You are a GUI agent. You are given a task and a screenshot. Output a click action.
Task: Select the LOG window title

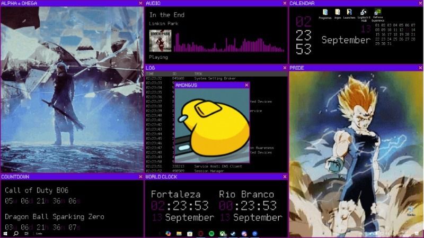coord(151,68)
